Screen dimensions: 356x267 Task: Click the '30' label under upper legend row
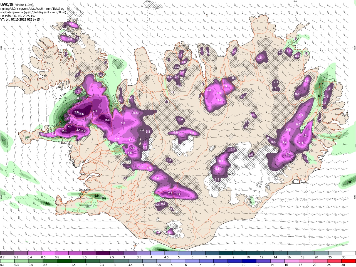click(x=343, y=257)
